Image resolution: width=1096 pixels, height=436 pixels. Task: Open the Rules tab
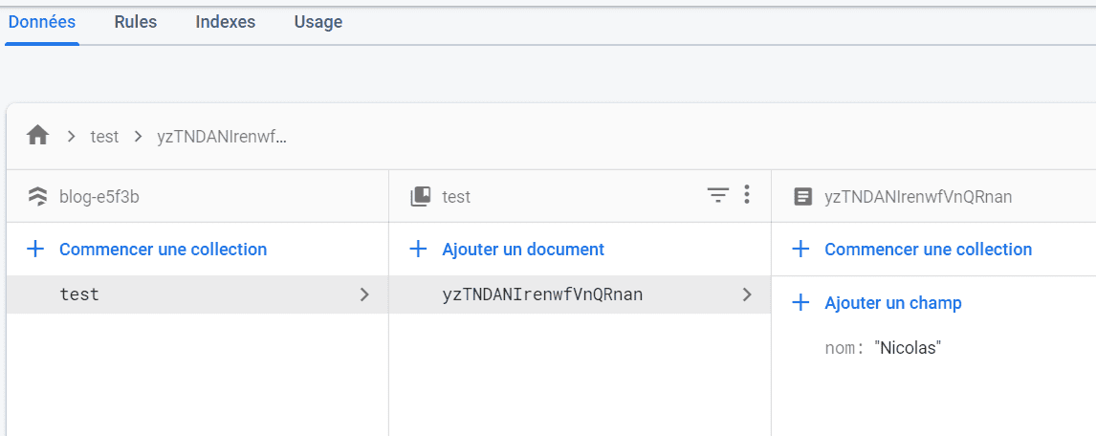[x=135, y=22]
